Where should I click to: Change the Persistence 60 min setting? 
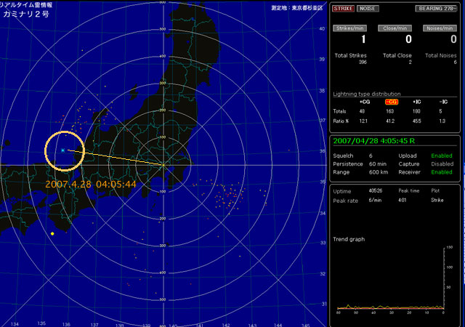coord(377,163)
